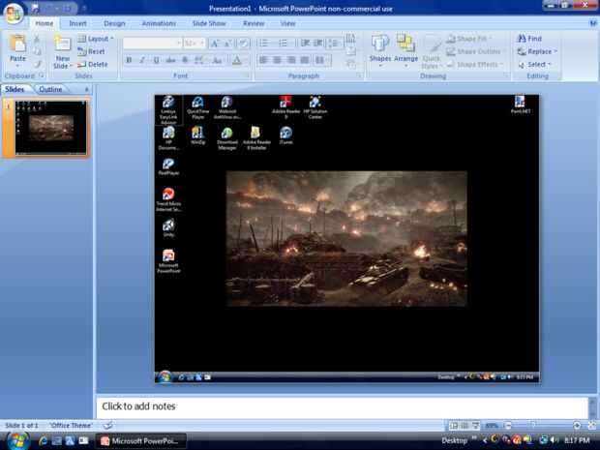Viewport: 600px width, 450px height.
Task: Zoom in with the plus button
Action: tap(577, 425)
